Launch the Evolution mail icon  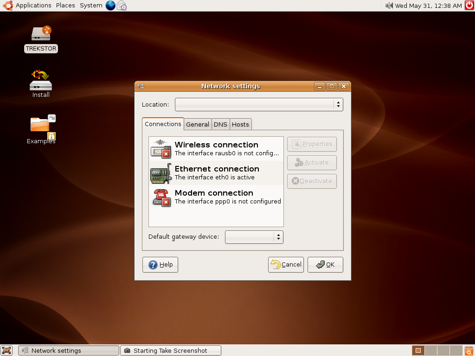pos(122,6)
